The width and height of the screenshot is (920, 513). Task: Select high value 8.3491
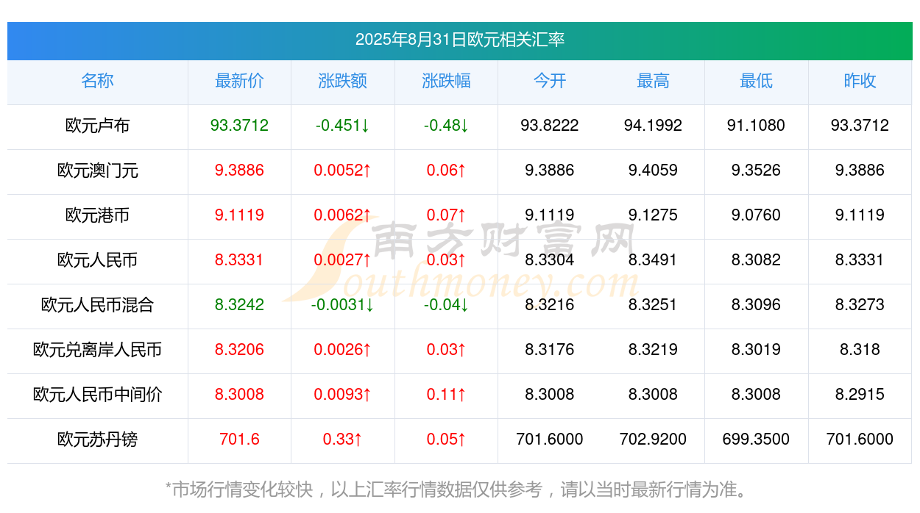pyautogui.click(x=653, y=260)
